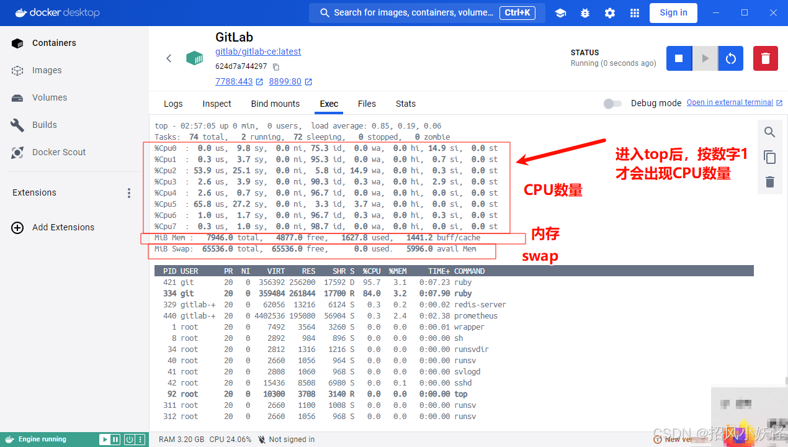This screenshot has width=788, height=447.
Task: Click the Extensions sidebar heading
Action: (34, 192)
